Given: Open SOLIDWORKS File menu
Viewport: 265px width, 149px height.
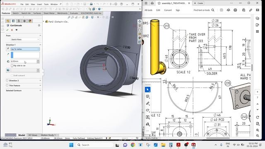Looking at the screenshot, I should coord(22,4).
